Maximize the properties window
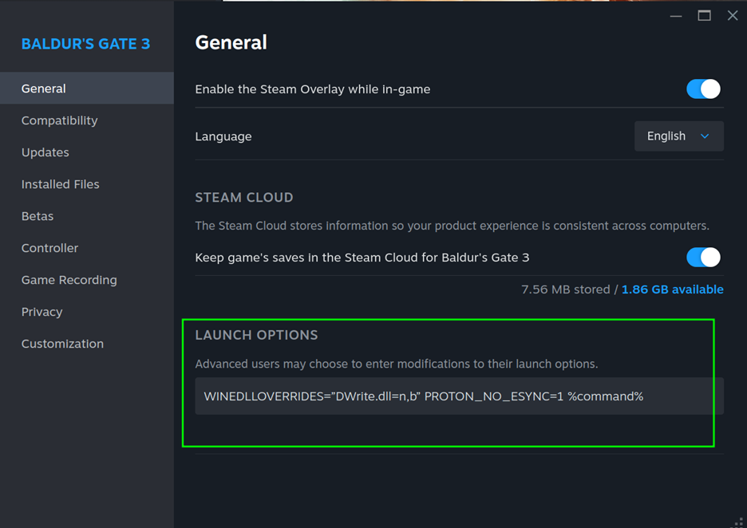This screenshot has width=747, height=528. pos(704,16)
